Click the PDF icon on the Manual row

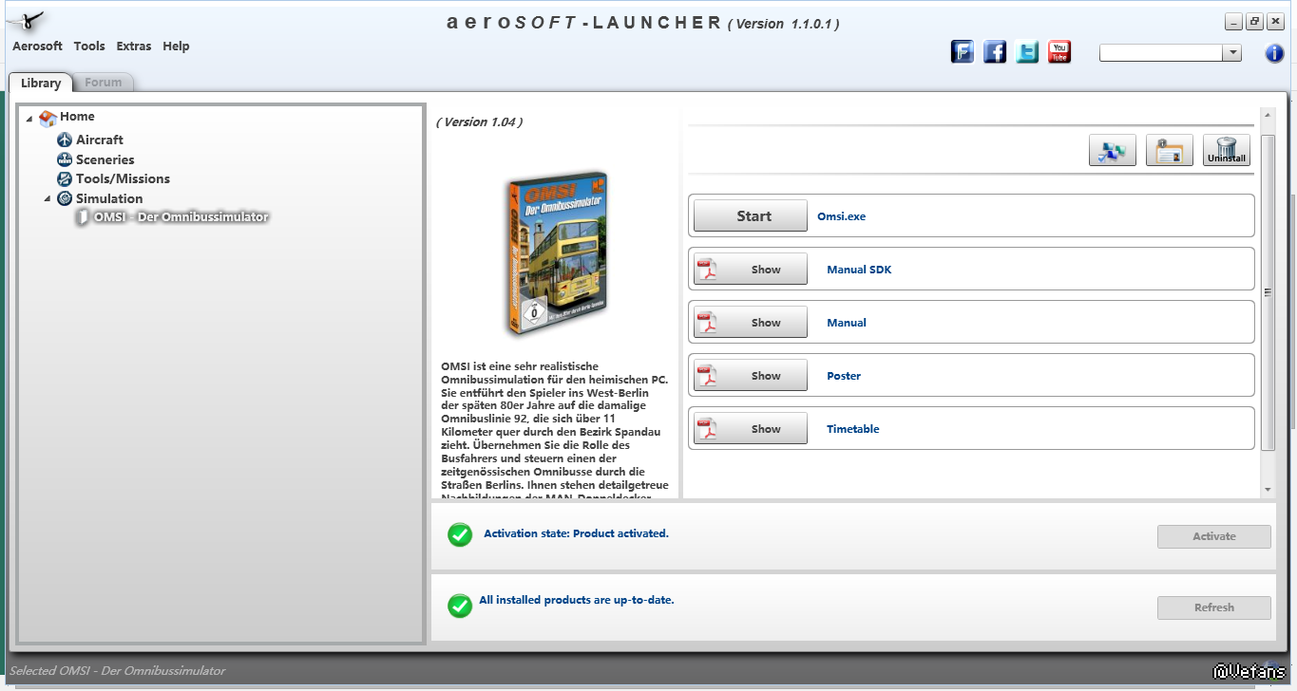tap(706, 324)
